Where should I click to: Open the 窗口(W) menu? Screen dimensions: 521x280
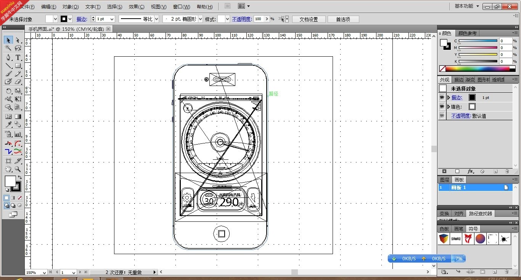click(x=182, y=6)
